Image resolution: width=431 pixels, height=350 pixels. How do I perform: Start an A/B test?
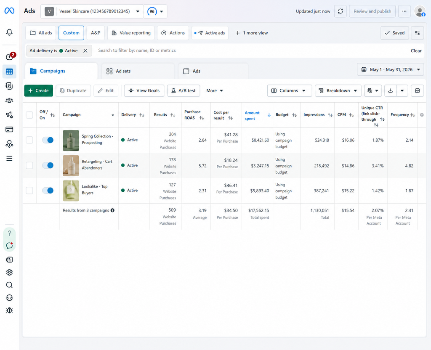click(184, 91)
